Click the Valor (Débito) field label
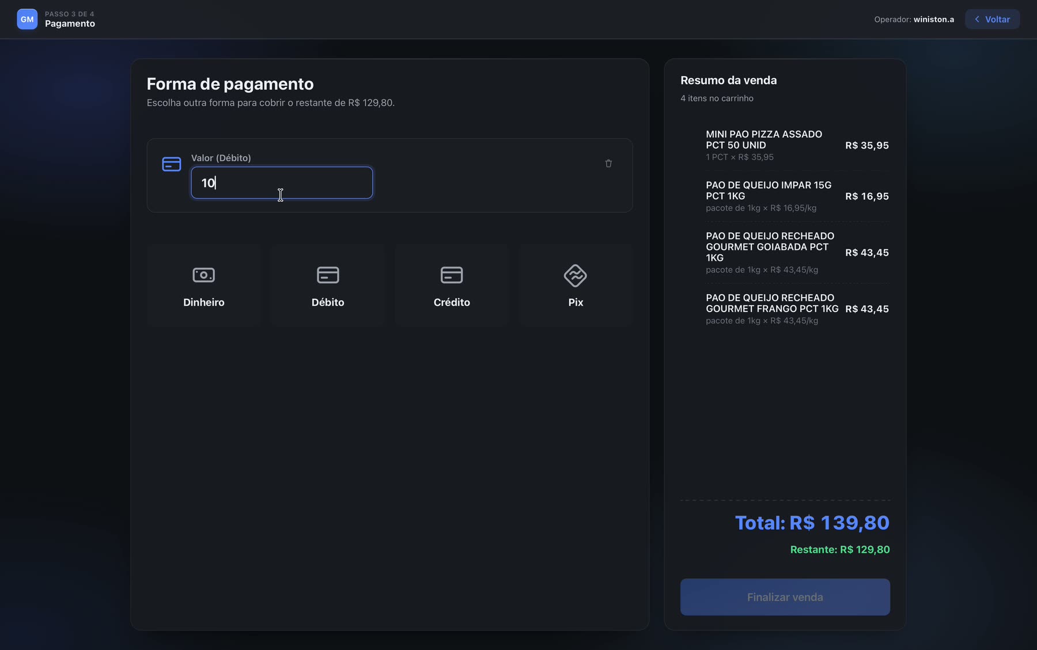 [221, 158]
